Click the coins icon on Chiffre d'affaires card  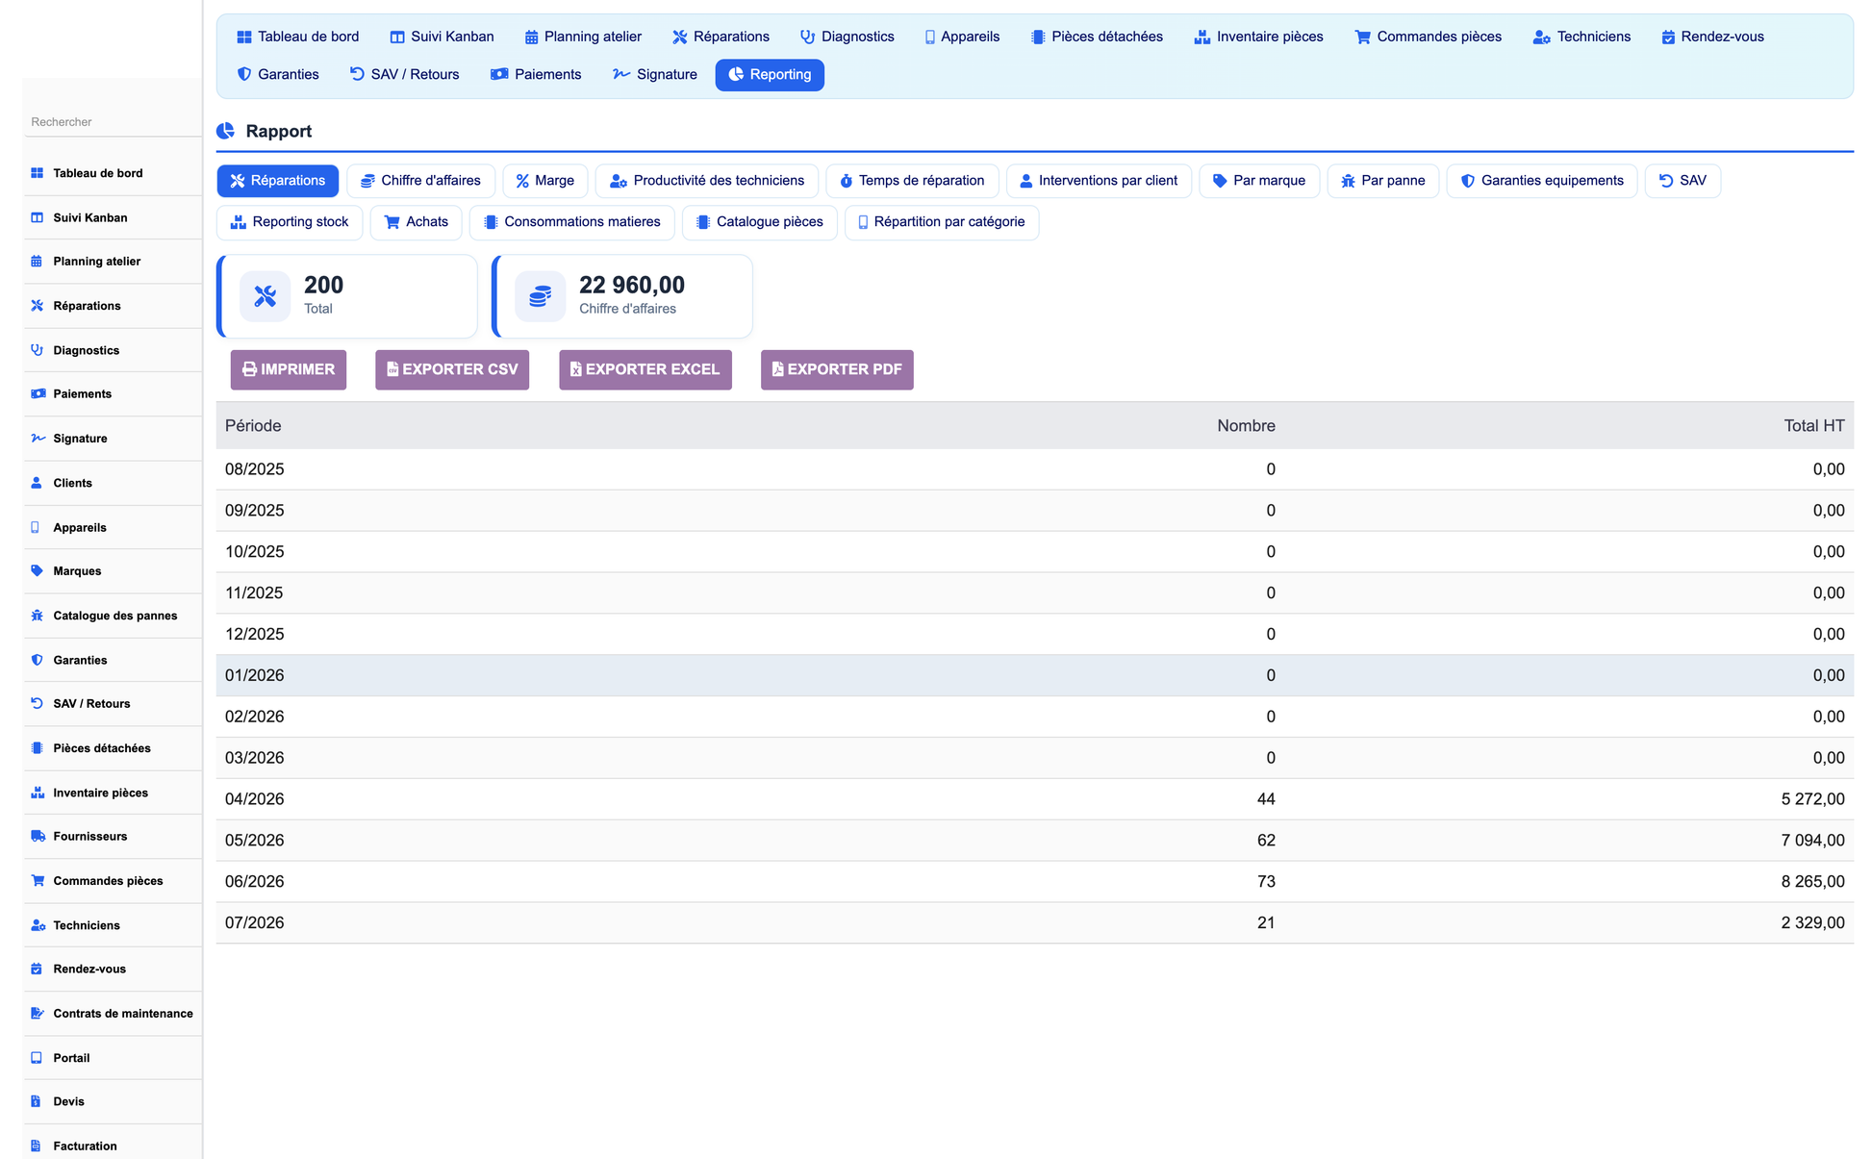[540, 296]
